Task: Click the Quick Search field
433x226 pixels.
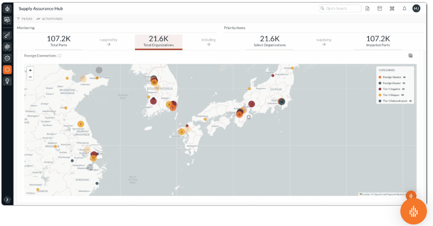Action: tap(340, 9)
